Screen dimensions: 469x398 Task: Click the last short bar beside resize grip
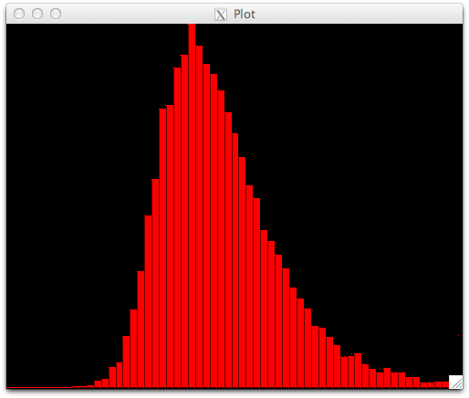[445, 384]
